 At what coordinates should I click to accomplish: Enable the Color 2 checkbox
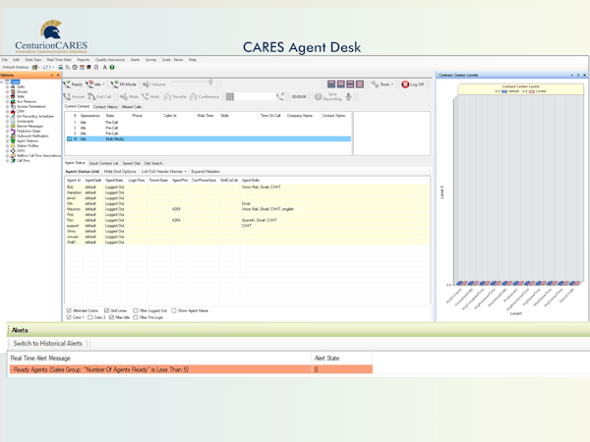click(x=89, y=317)
